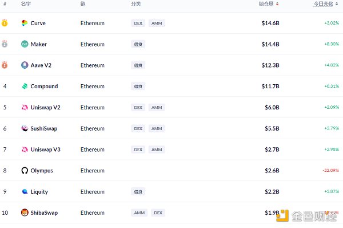Click the Ethereum chain in Olympus row
Image resolution: width=343 pixels, height=228 pixels.
click(92, 171)
